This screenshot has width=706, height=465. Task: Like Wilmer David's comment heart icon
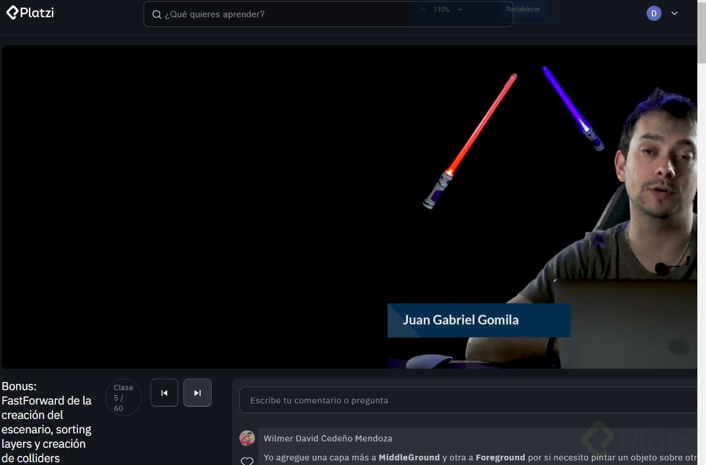click(x=247, y=461)
